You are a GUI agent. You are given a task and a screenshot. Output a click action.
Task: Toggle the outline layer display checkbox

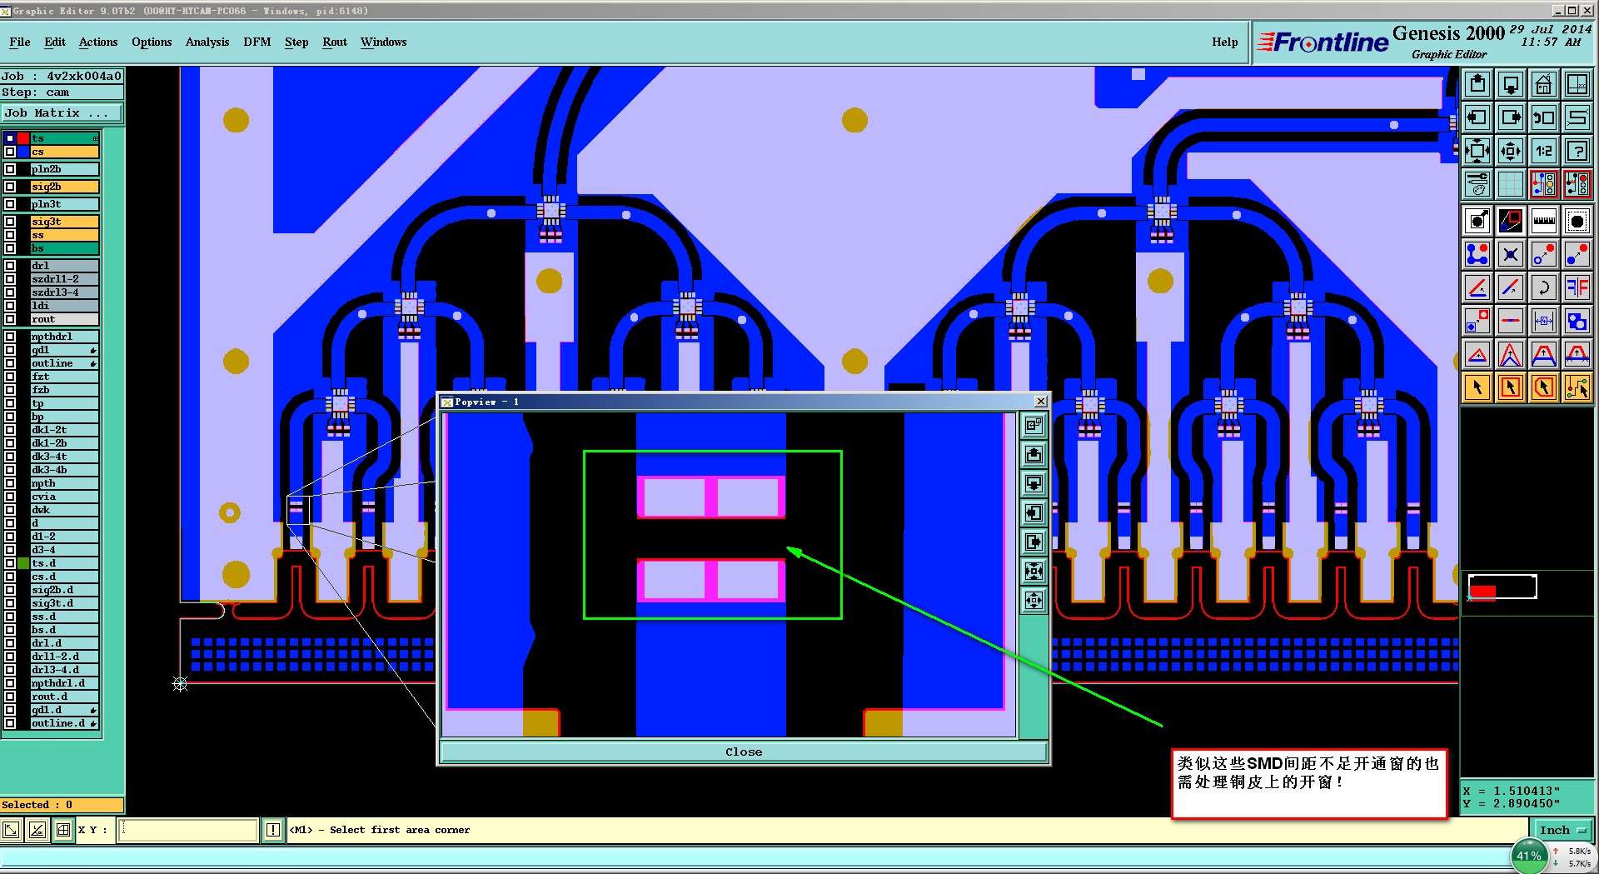pos(10,363)
